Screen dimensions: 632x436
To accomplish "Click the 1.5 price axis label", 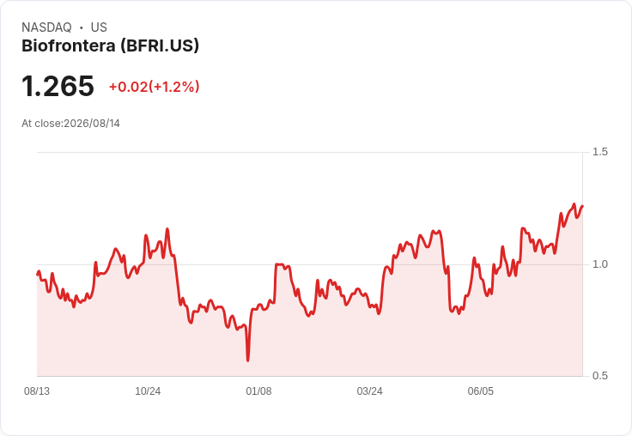I will [599, 152].
